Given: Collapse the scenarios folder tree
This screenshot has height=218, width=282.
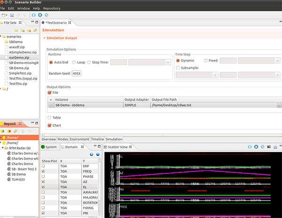Looking at the screenshot, I should 2,37.
